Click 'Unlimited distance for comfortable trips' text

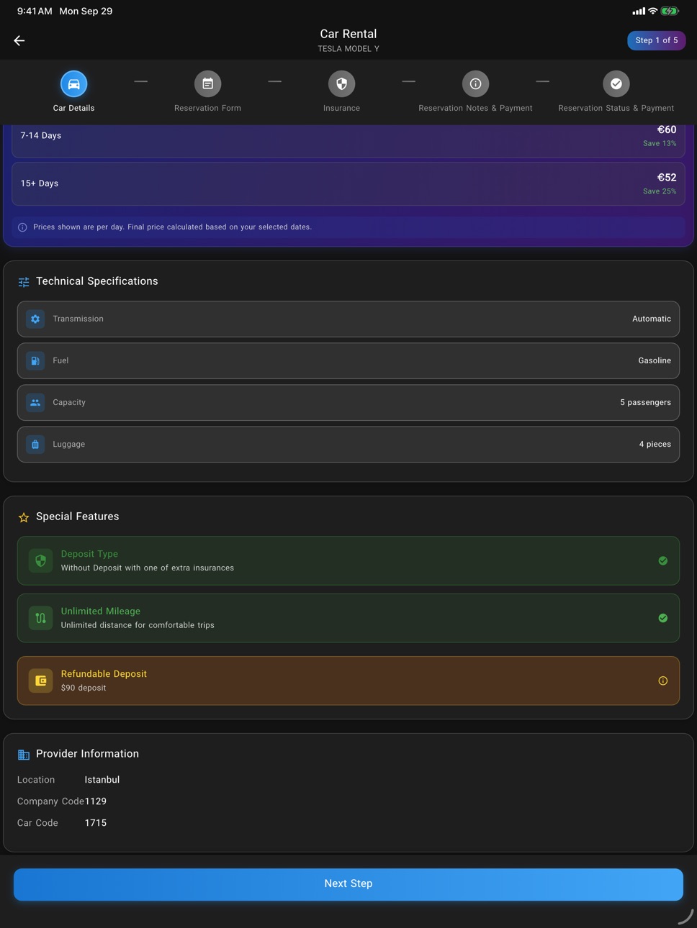click(x=138, y=625)
